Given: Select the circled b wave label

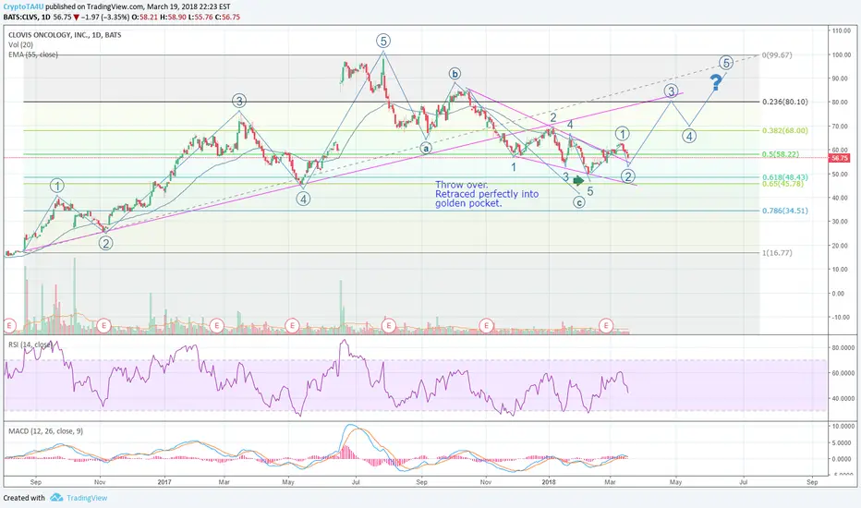Looking at the screenshot, I should pyautogui.click(x=455, y=74).
